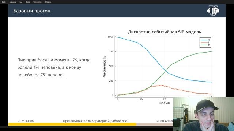
Task: Click the red I legend entry
Action: (x=205, y=43)
